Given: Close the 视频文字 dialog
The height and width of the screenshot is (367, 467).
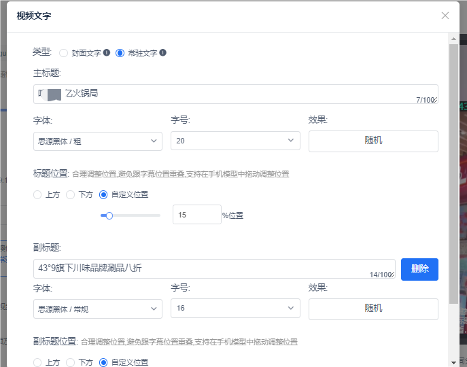Looking at the screenshot, I should (x=445, y=16).
